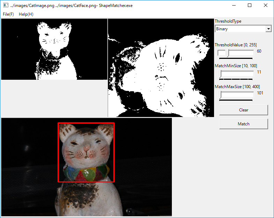Click the MatchMaxSize value 101 readout
This screenshot has height=218, width=274.
pos(260,93)
